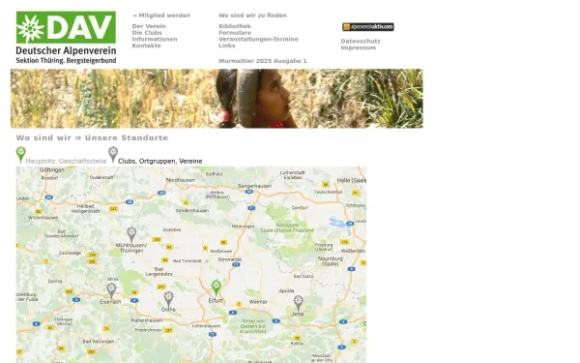580x363 pixels.
Task: Select the gray marker at Mühlhausen/Thüringen
Action: (131, 235)
